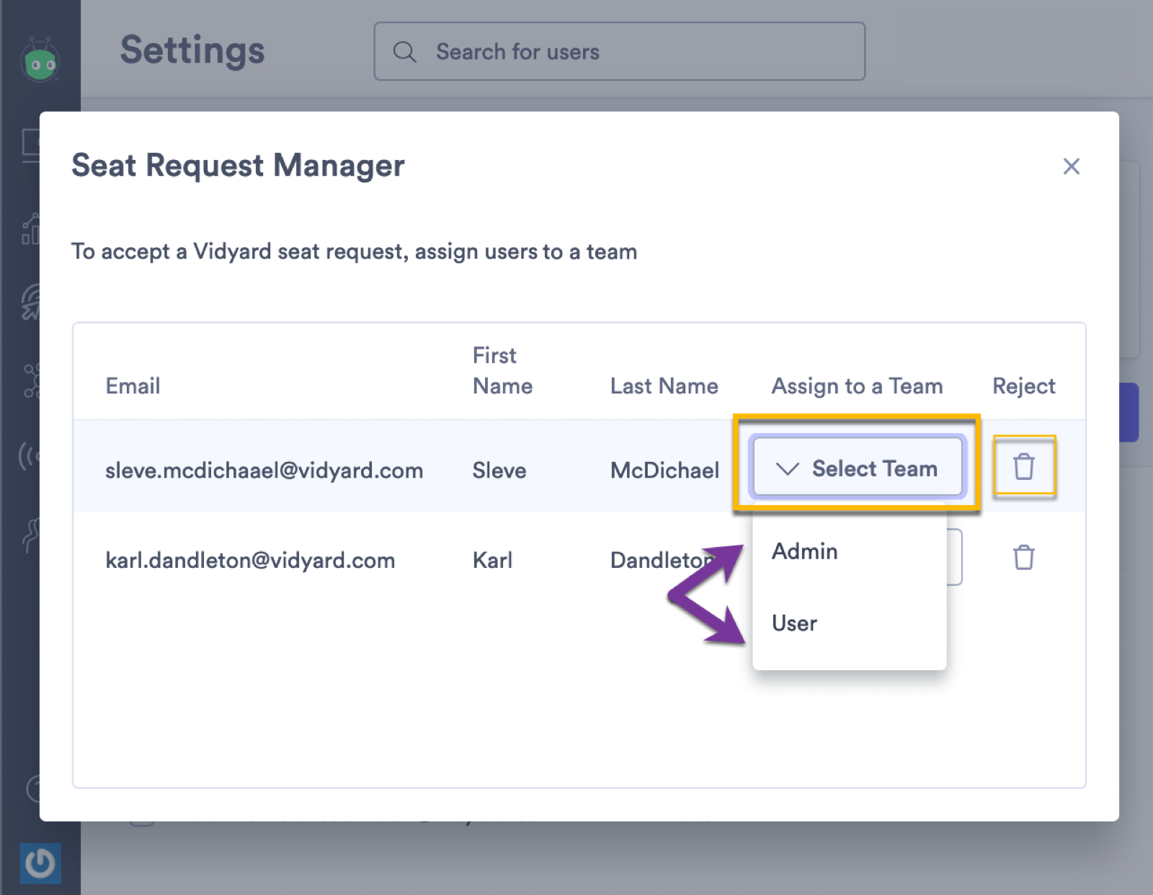Choose Admin from the team dropdown
1153x895 pixels.
pos(805,552)
